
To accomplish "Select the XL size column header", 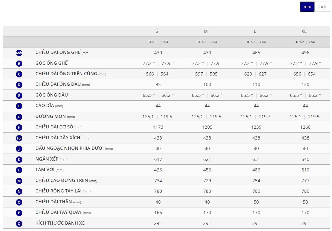I will (304, 31).
